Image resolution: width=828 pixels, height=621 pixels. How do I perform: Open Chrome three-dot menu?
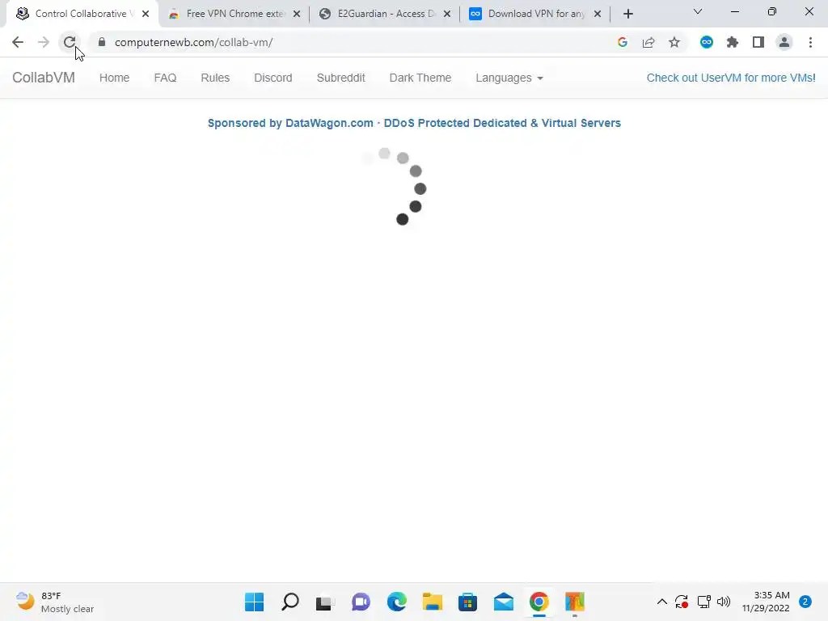pyautogui.click(x=810, y=42)
